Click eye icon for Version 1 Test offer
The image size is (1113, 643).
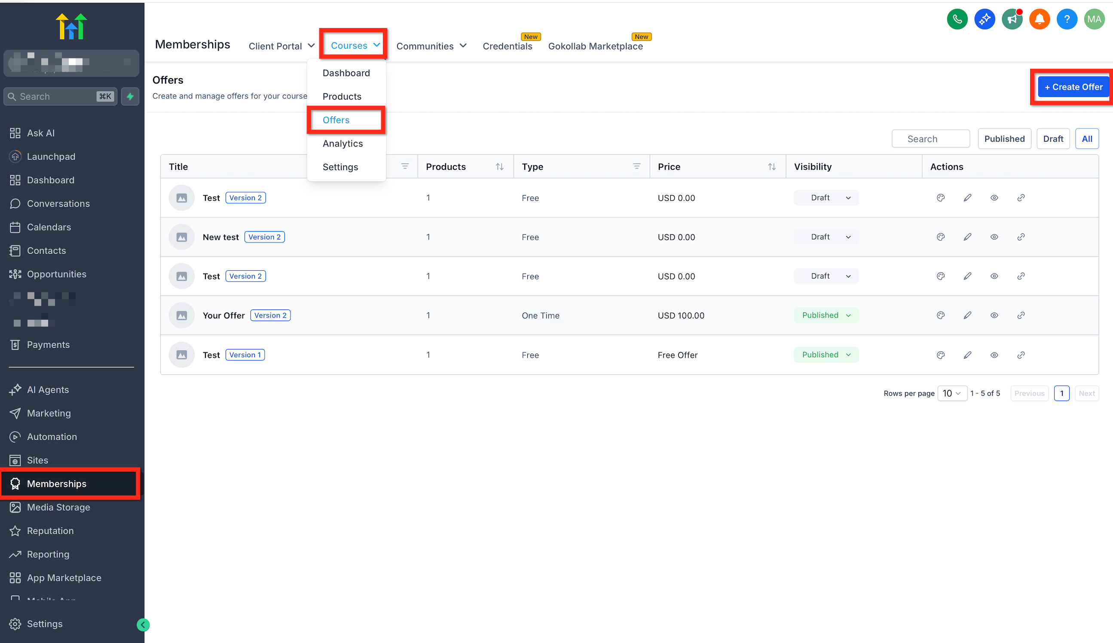tap(994, 355)
